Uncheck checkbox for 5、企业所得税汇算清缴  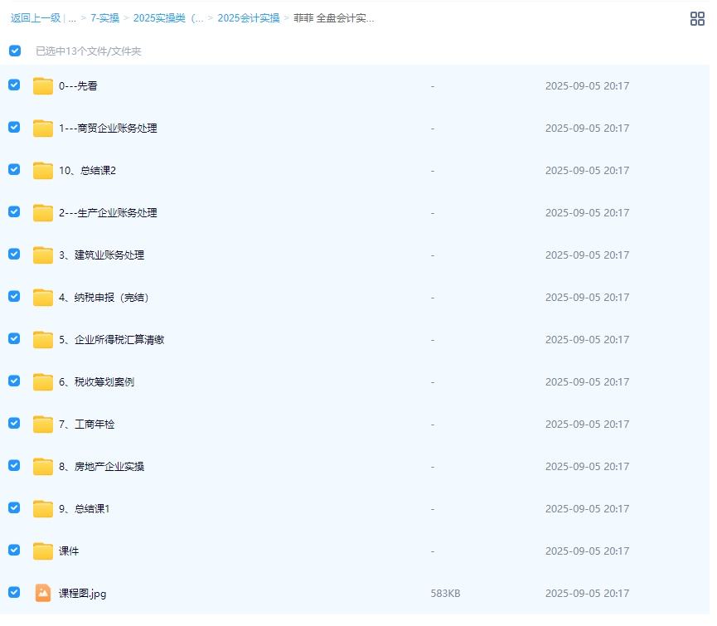pos(14,339)
